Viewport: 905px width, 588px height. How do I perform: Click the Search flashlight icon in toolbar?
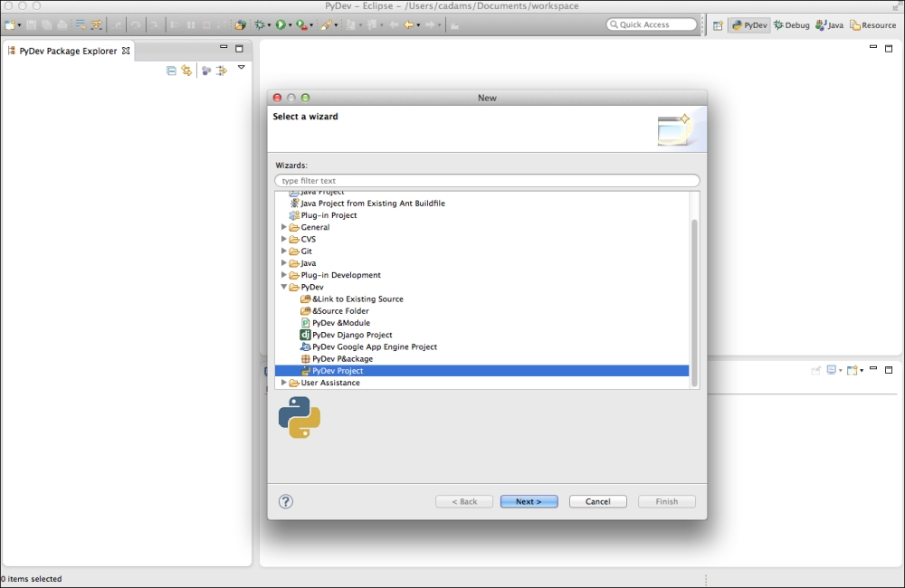point(327,24)
